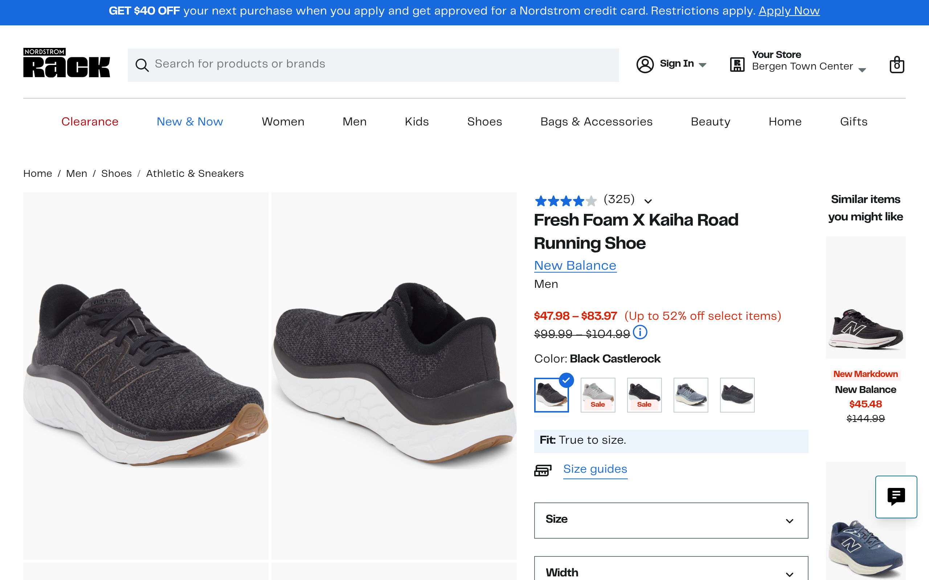Open the Clearance menu
The image size is (929, 580).
click(x=90, y=121)
